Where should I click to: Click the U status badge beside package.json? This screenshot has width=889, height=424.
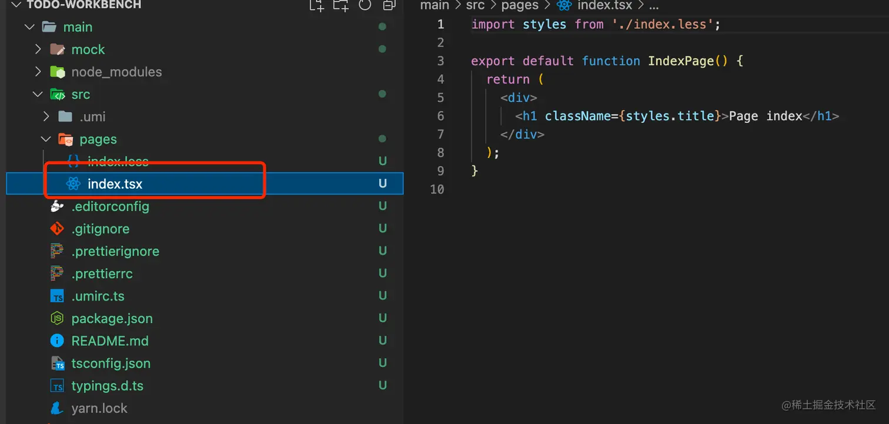[383, 318]
